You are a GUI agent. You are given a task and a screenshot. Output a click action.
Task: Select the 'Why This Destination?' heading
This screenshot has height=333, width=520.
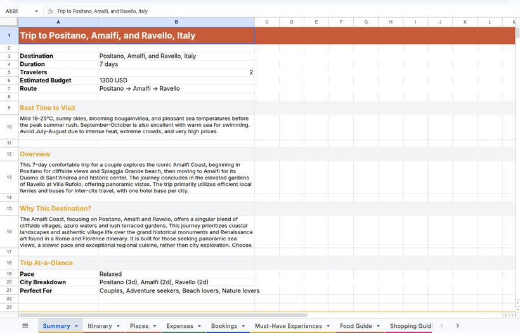pyautogui.click(x=136, y=209)
